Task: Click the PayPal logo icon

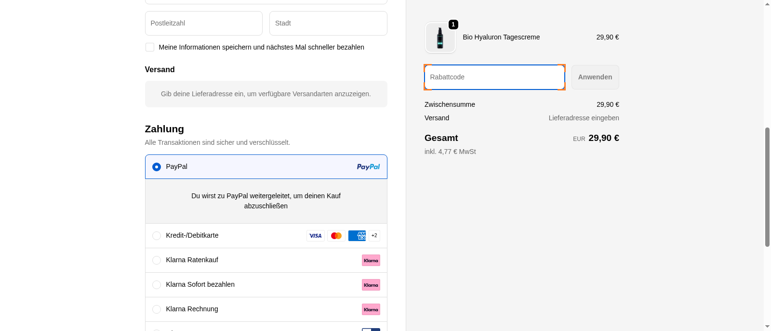Action: tap(368, 167)
